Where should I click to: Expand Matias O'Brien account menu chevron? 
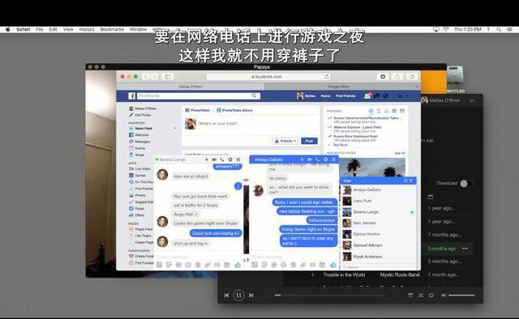tap(471, 100)
